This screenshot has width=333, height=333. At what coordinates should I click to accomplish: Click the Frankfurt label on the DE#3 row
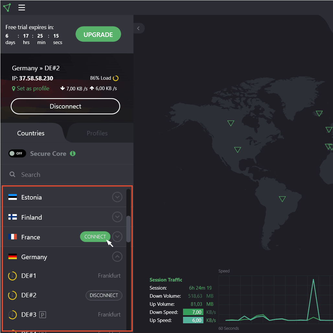click(x=109, y=315)
